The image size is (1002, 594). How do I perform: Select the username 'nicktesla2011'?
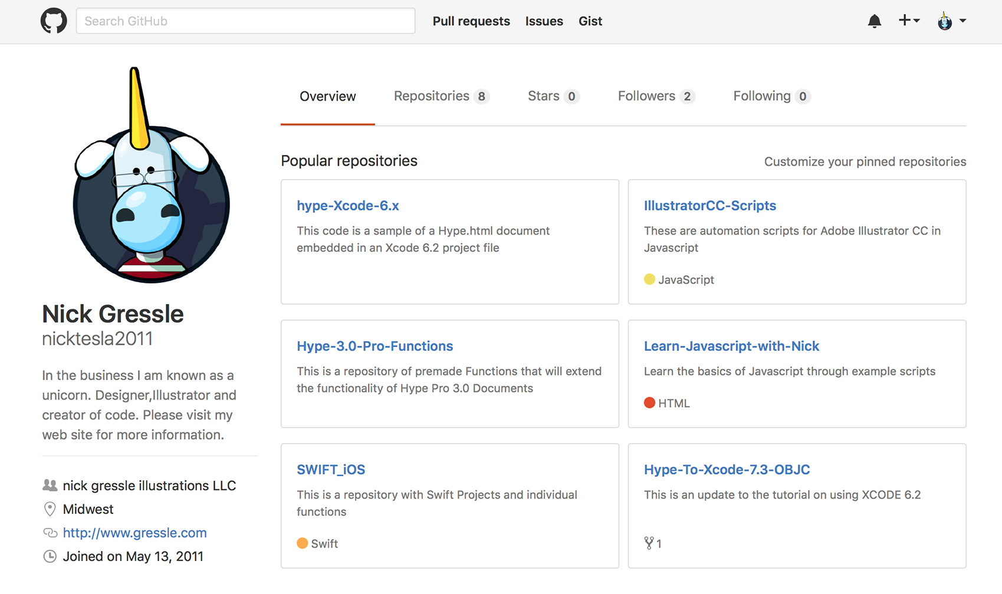click(97, 339)
